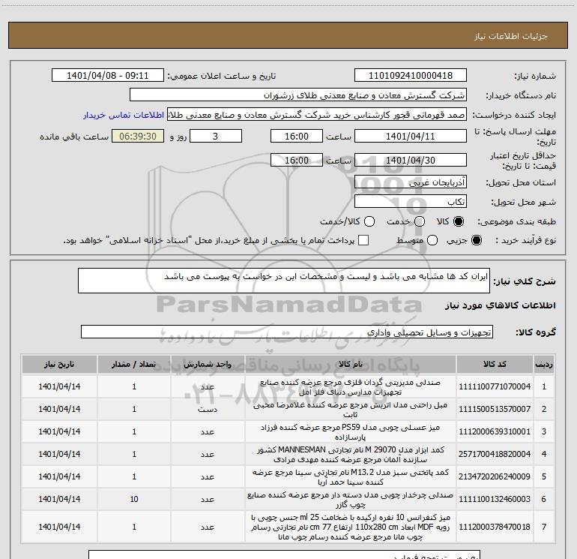Click the quantity 10 in row 6
The height and width of the screenshot is (559, 577).
pyautogui.click(x=134, y=499)
